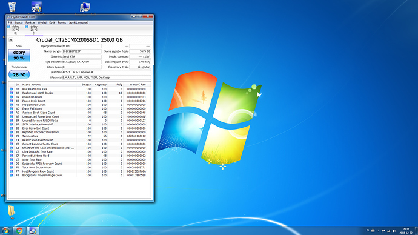Click the 28 °C temperature button
Screen dimensions: 418x235
[x=19, y=74]
